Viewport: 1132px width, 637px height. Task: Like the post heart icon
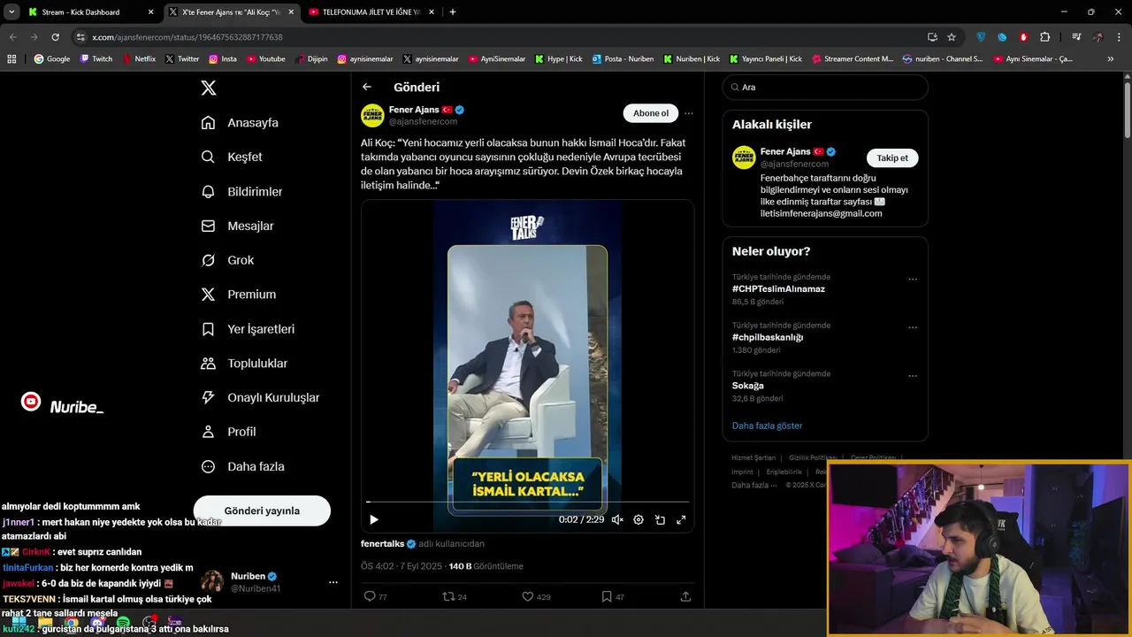pos(528,597)
